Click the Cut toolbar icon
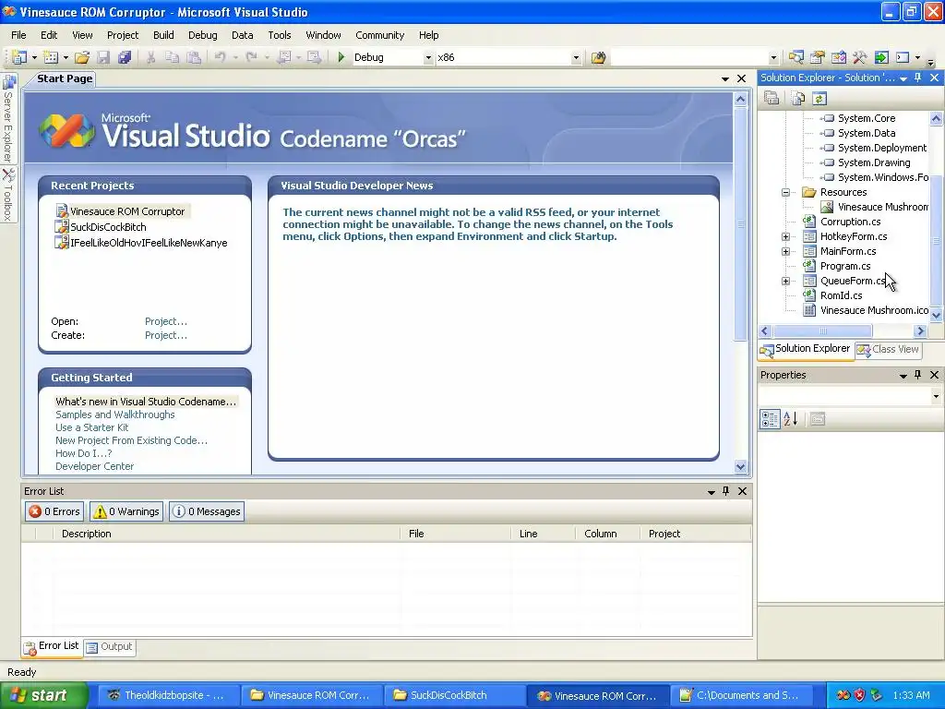Screen dimensions: 945x709 150,57
